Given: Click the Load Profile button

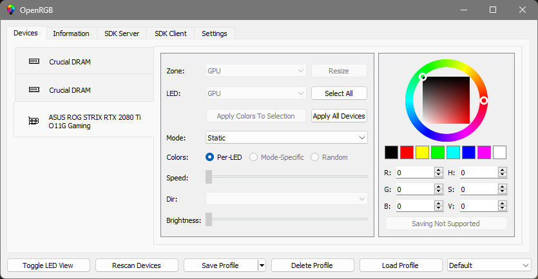Looking at the screenshot, I should [400, 265].
